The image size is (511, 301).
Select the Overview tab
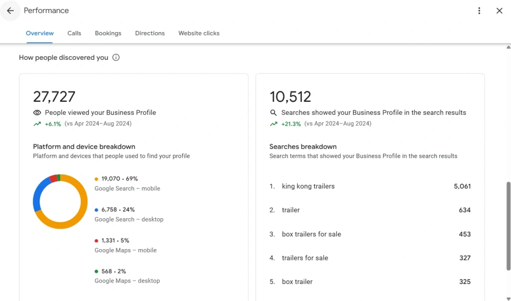click(40, 33)
